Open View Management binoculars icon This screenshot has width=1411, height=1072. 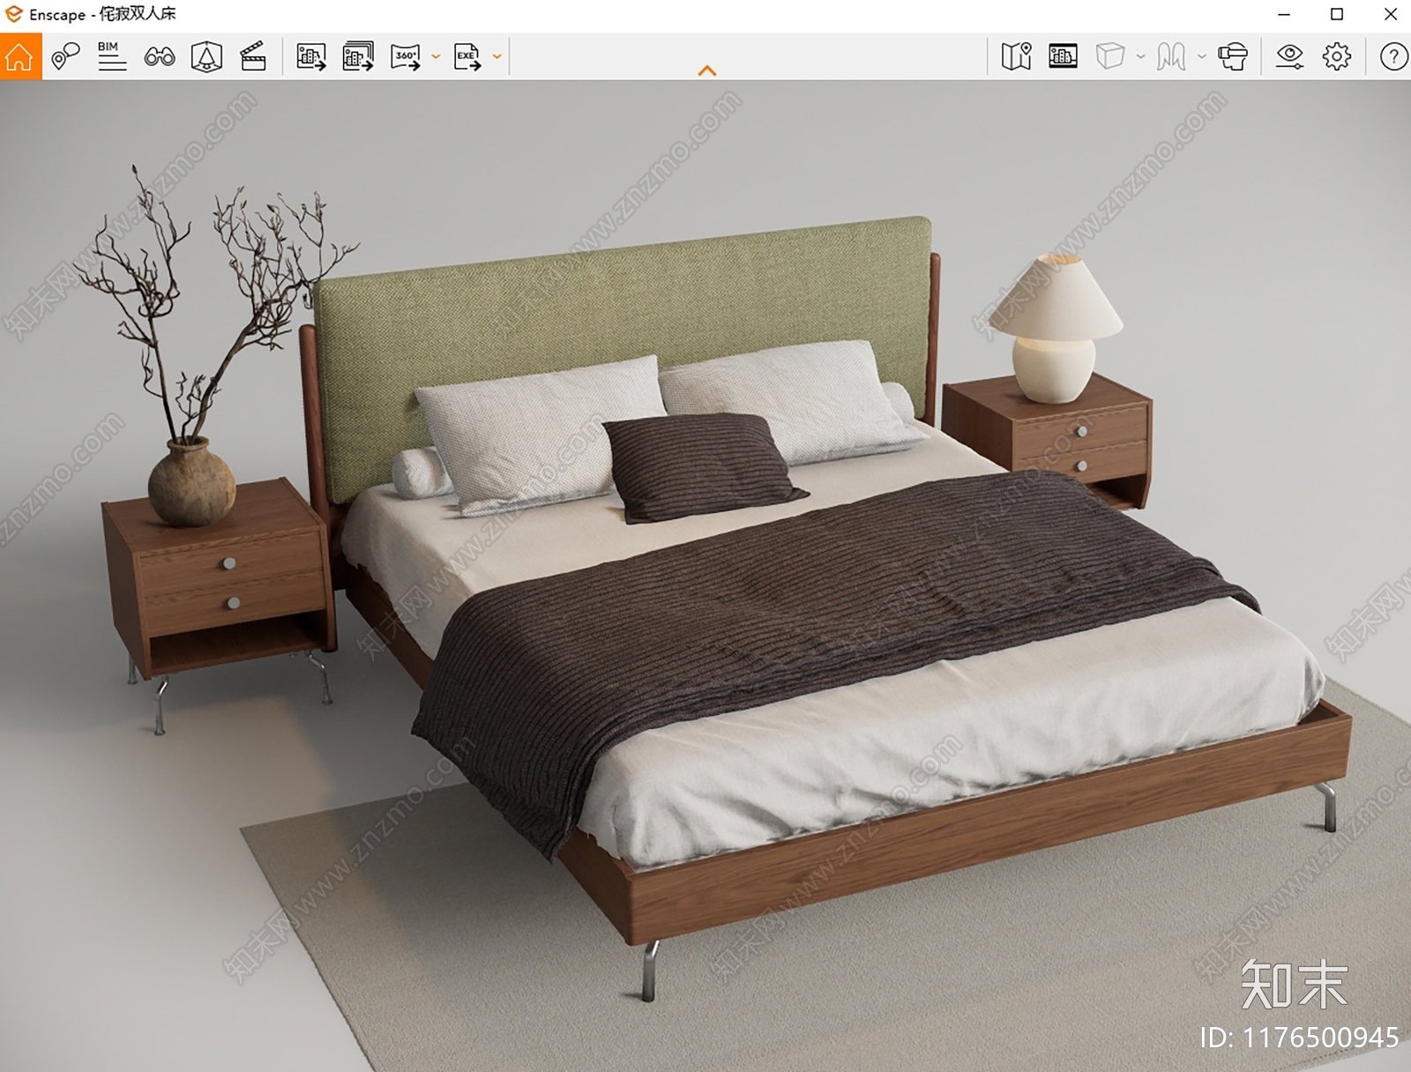tap(160, 57)
